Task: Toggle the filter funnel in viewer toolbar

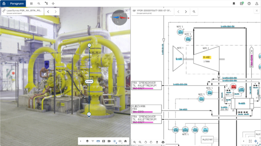Action: (x=93, y=141)
